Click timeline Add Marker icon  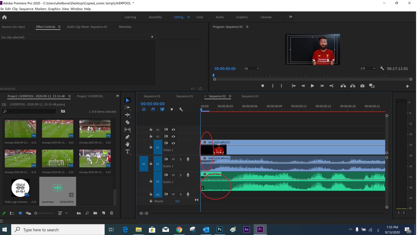(x=171, y=109)
